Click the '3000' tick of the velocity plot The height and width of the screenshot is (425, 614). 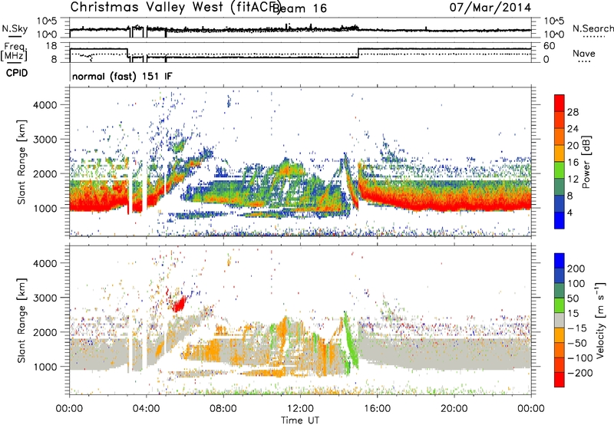tap(45, 298)
